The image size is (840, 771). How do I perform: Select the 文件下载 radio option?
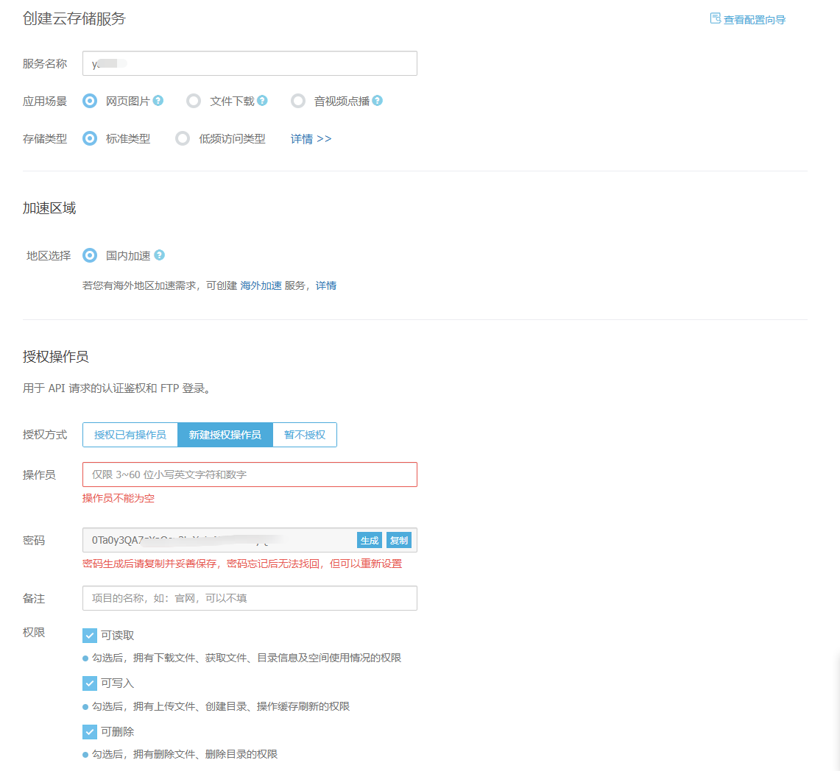pos(194,102)
